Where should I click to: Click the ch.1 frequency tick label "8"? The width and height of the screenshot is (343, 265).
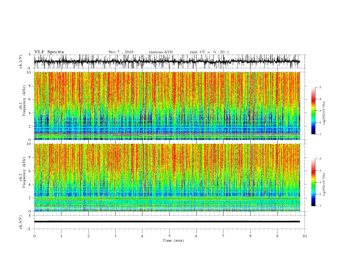30,86
